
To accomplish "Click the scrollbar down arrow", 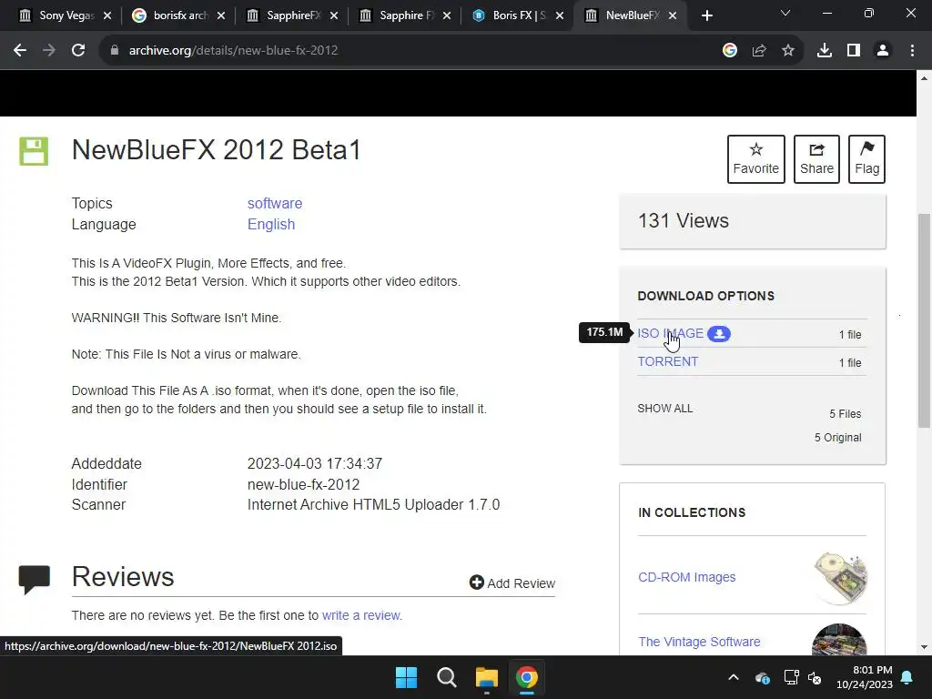I will pos(924,647).
